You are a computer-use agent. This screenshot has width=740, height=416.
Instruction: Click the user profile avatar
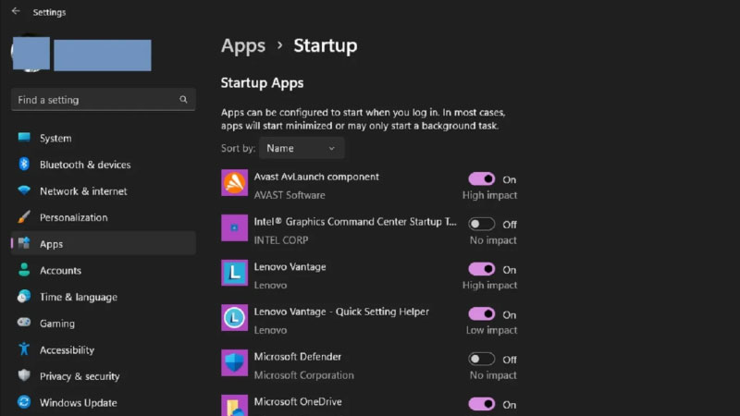pyautogui.click(x=31, y=53)
